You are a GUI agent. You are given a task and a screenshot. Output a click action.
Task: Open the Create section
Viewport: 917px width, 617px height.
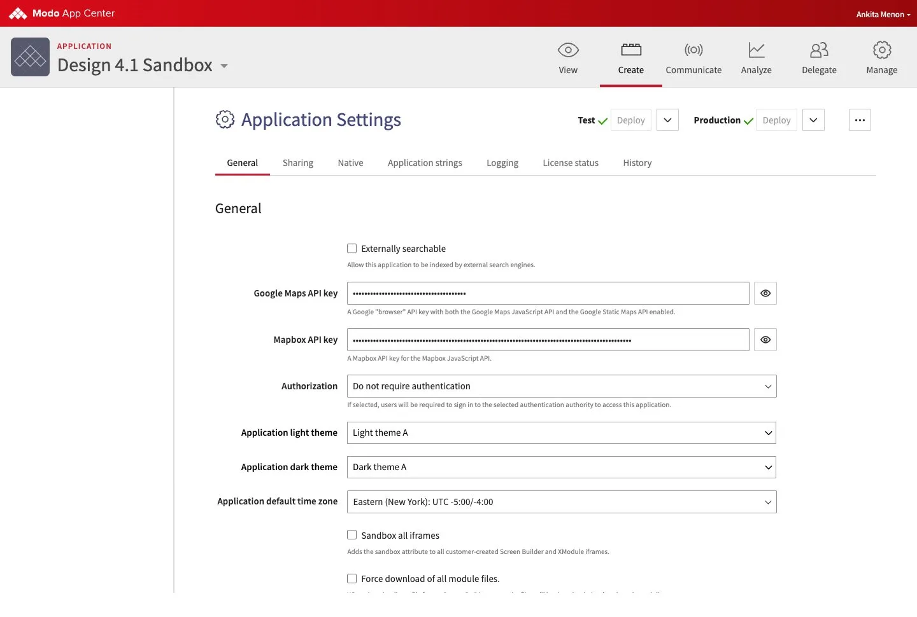pos(631,57)
